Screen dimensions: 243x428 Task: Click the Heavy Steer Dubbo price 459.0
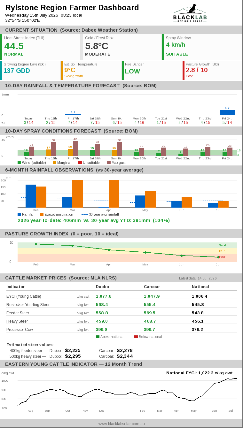102,321
